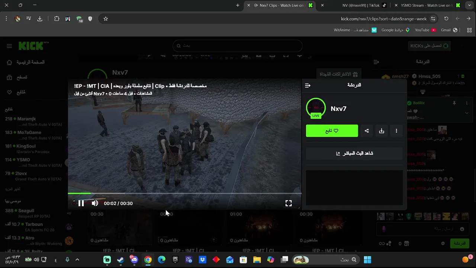Image resolution: width=476 pixels, height=268 pixels.
Task: Follow Nxv7 with the green تابع button
Action: click(x=332, y=131)
